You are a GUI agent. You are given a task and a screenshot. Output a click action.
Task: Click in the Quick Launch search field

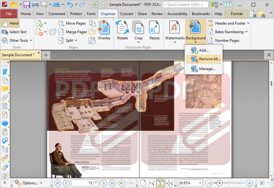coord(185,5)
